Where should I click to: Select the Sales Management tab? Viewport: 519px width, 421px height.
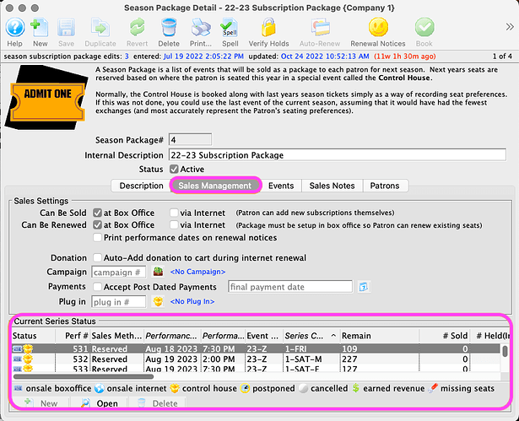coord(215,186)
